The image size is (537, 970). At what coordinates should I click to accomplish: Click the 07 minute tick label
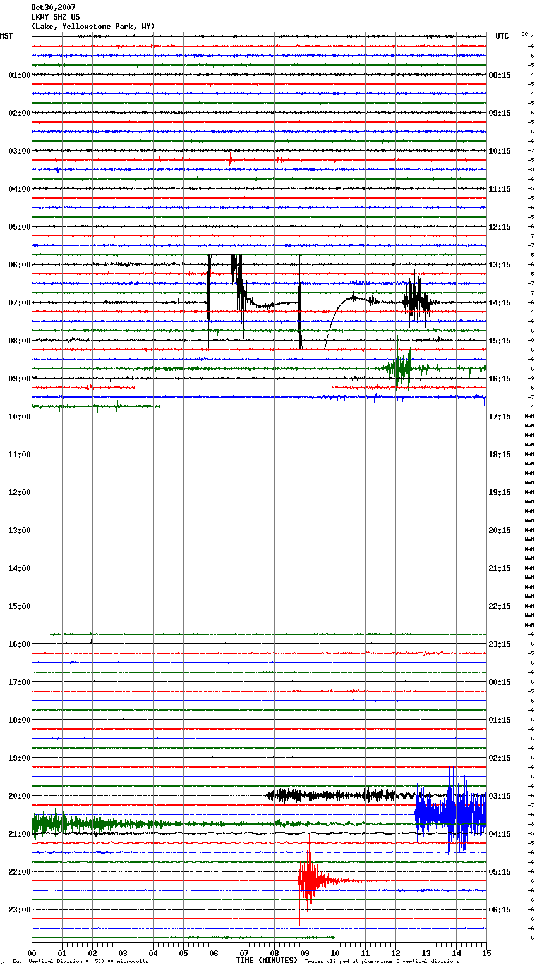(244, 954)
